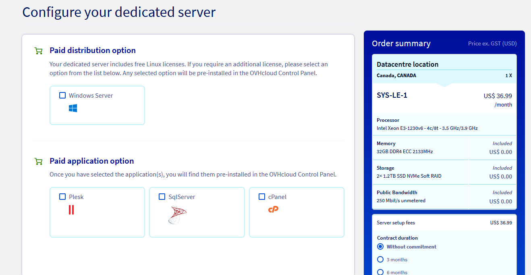This screenshot has width=531, height=275.
Task: Click the red Plesk logo icon
Action: 71,209
